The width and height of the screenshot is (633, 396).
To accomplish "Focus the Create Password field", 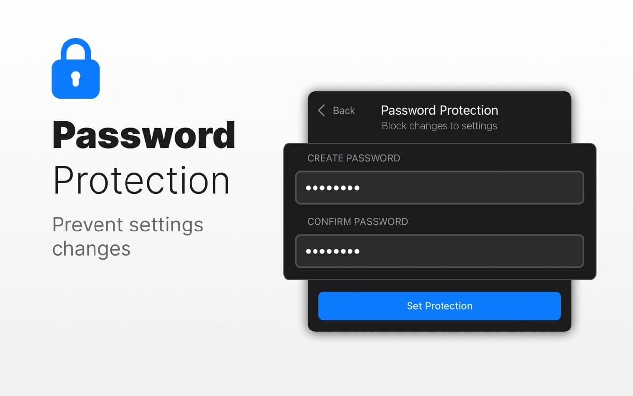I will [440, 188].
